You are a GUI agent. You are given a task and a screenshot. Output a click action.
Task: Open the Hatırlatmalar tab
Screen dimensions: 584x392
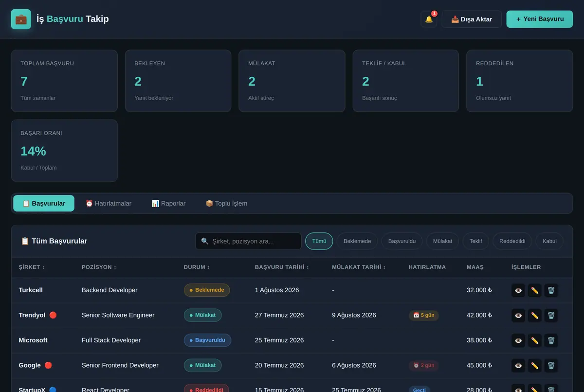(x=109, y=203)
